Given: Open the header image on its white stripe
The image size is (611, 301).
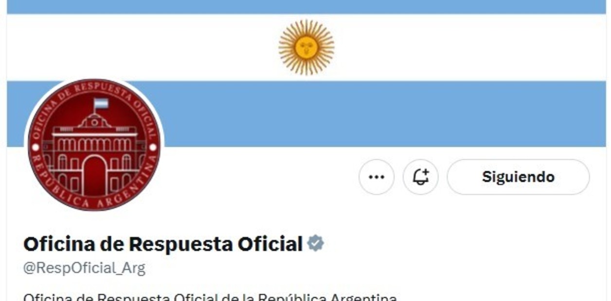Looking at the screenshot, I should [x=438, y=47].
